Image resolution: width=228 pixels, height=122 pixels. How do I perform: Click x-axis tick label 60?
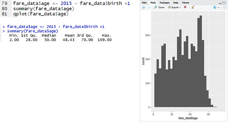coord(190,114)
